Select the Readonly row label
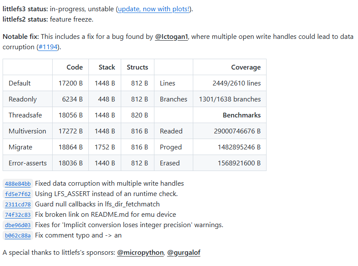Viewport: 358px width, 266px height. coord(22,99)
